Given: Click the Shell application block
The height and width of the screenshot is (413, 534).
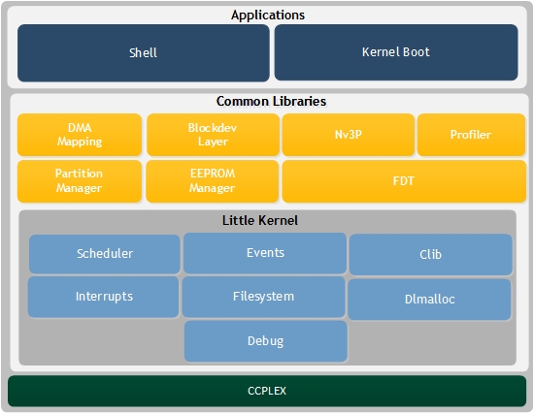Looking at the screenshot, I should click(x=144, y=52).
